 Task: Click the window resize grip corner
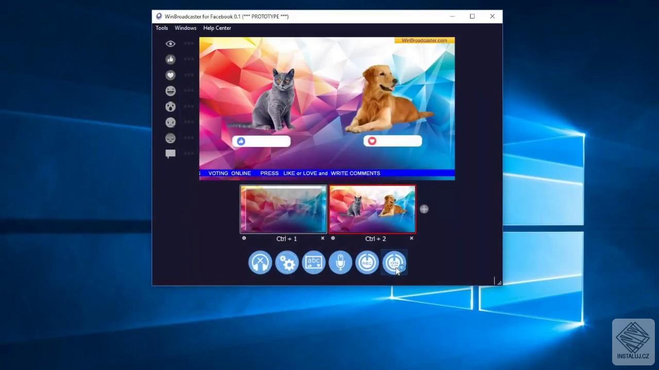(x=499, y=283)
